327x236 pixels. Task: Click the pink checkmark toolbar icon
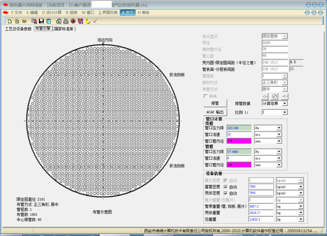pyautogui.click(x=95, y=21)
